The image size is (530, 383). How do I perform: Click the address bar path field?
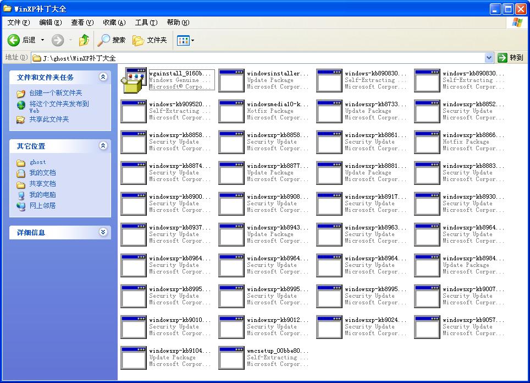click(x=258, y=58)
